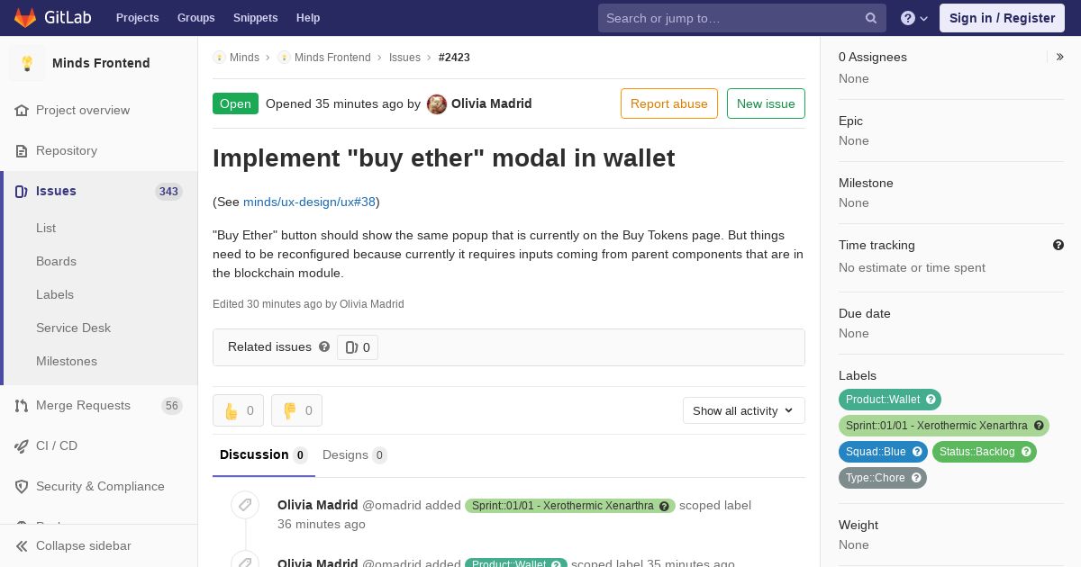1081x567 pixels.
Task: Click the CI / CD rocket icon
Action: pos(22,445)
